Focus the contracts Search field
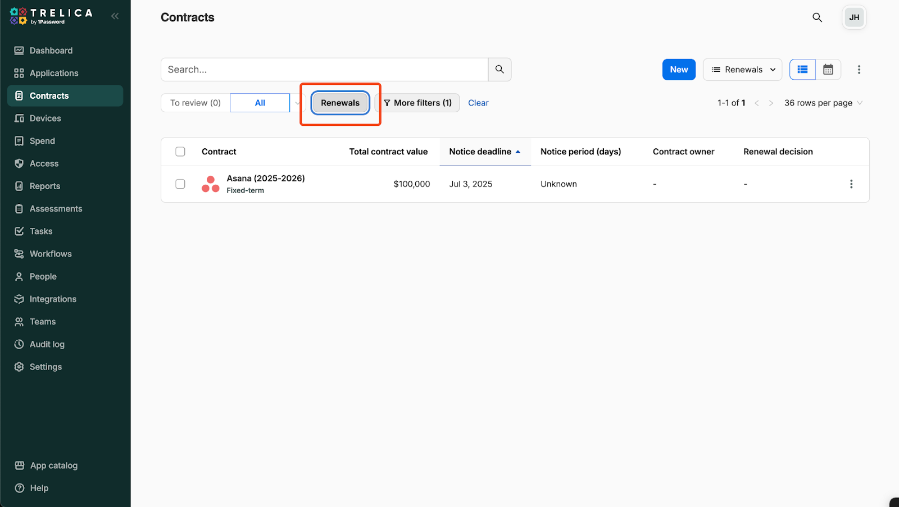The height and width of the screenshot is (507, 899). coord(324,70)
